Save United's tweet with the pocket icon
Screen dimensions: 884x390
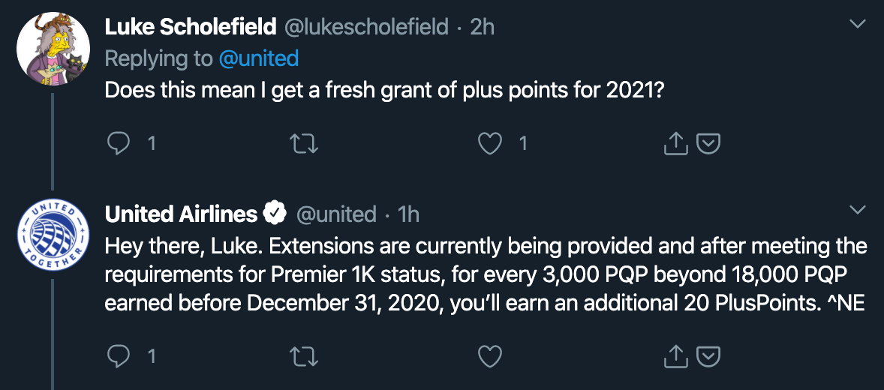(709, 356)
